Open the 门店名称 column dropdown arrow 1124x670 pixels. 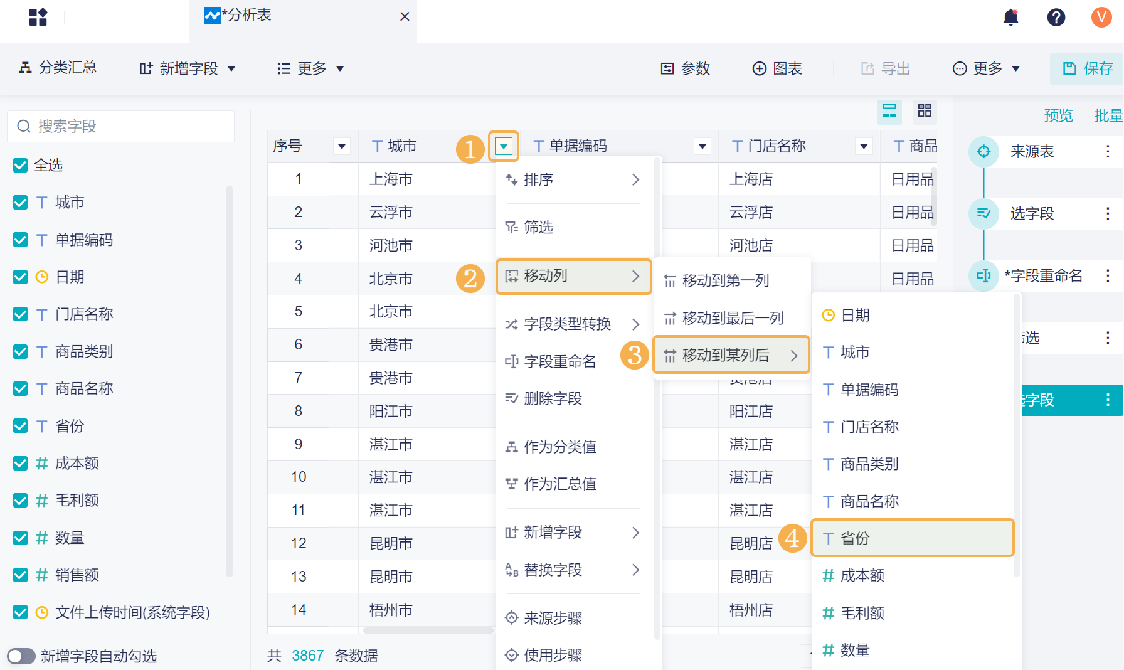pos(864,146)
